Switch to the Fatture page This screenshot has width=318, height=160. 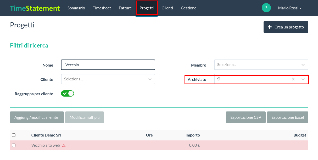point(125,8)
